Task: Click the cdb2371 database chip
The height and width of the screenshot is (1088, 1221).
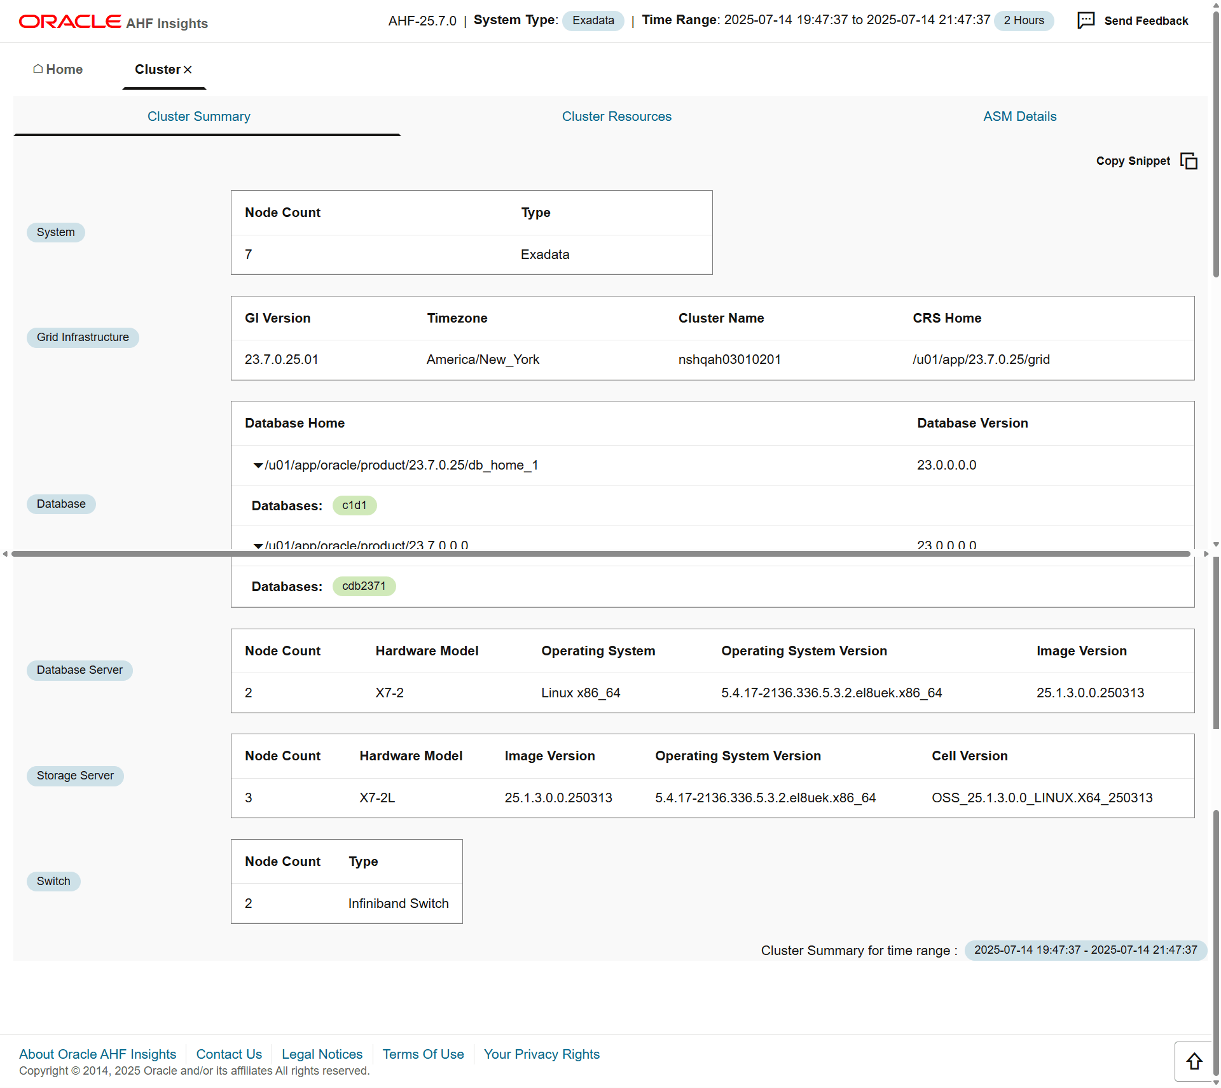Action: (364, 586)
